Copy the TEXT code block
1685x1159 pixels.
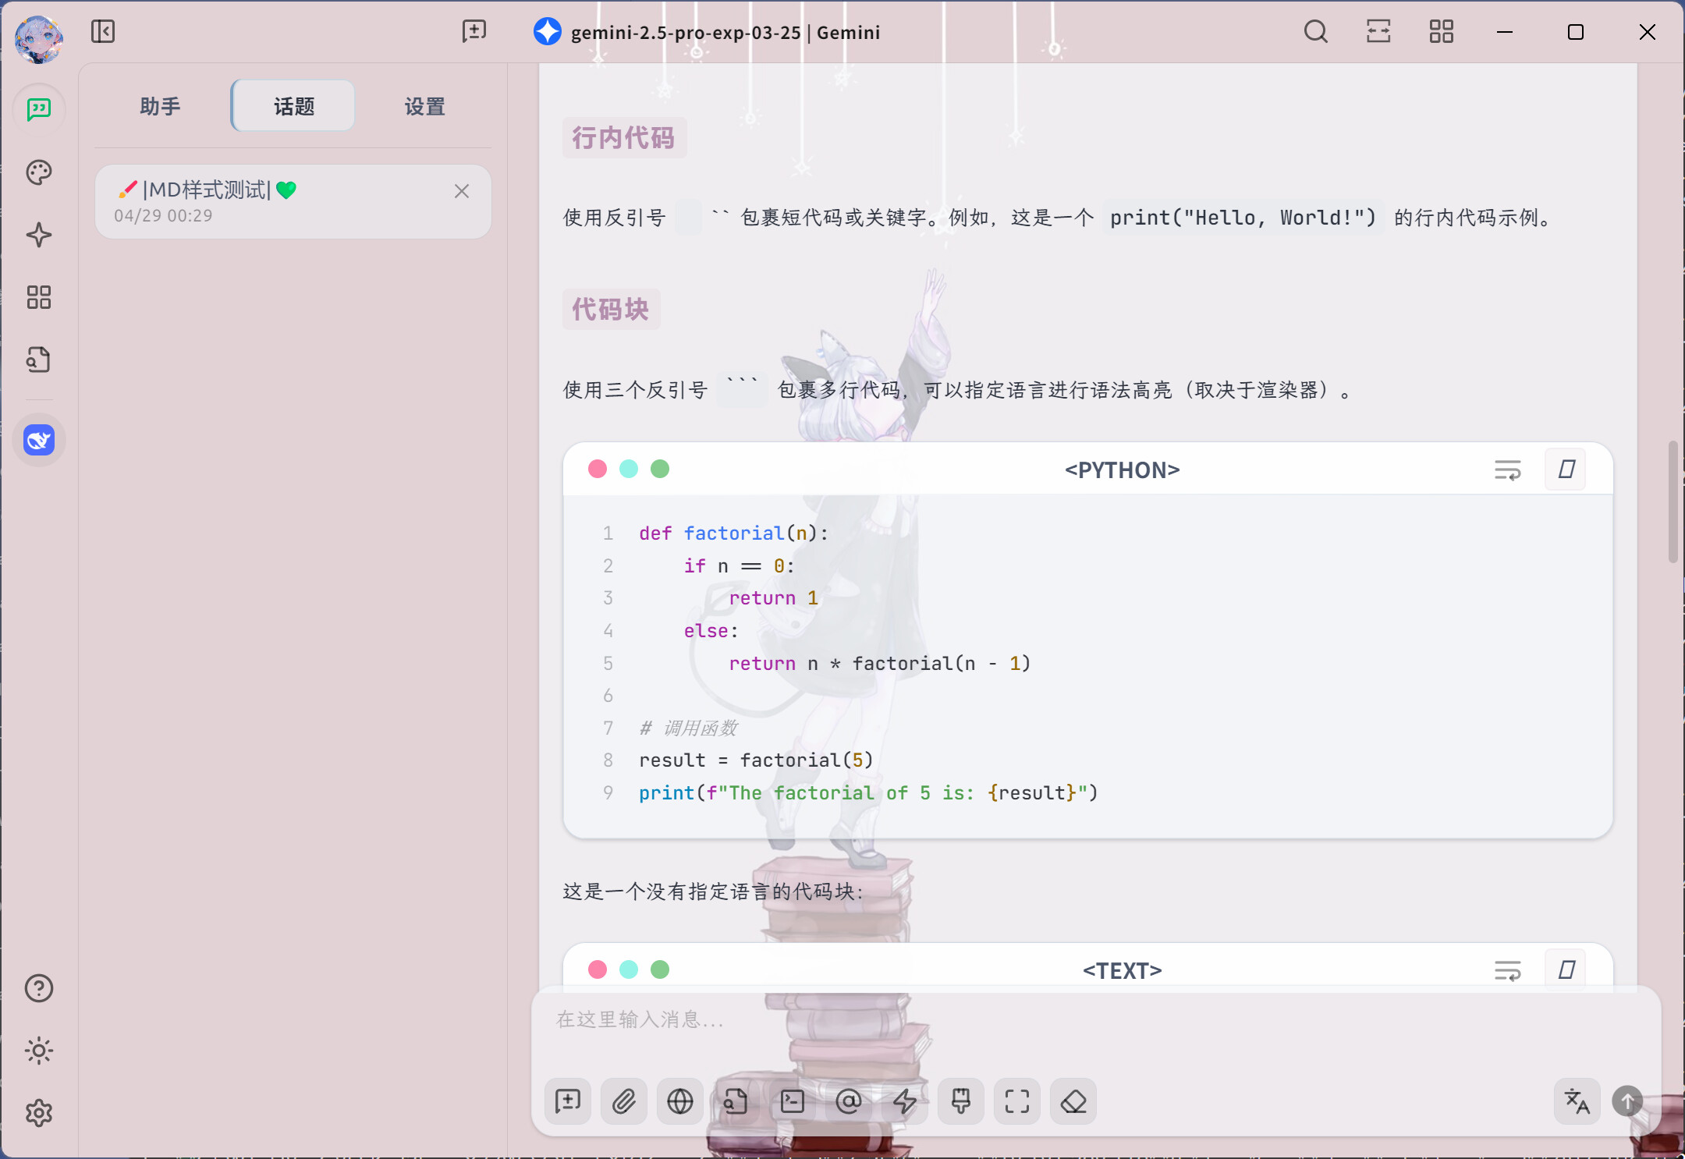pos(1566,970)
